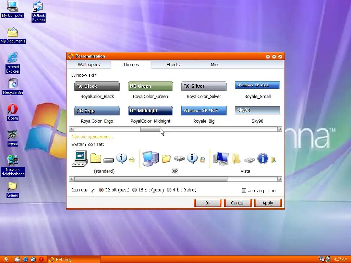Pick the RC Silver window skin
The width and height of the screenshot is (351, 263).
204,90
